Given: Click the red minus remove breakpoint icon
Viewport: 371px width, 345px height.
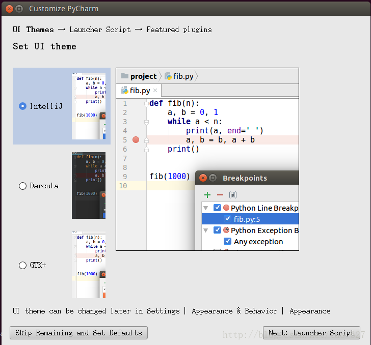Looking at the screenshot, I should click(x=220, y=195).
